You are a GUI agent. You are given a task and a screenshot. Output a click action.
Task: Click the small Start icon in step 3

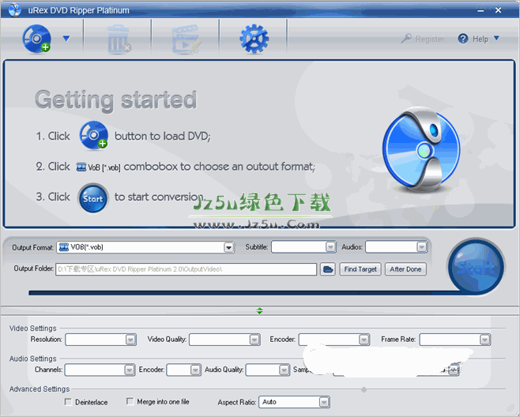93,198
